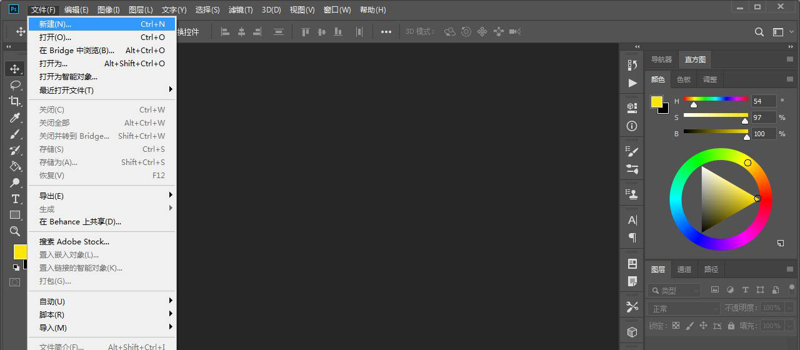Open the Paragraph panel icon
This screenshot has height=350, width=800.
click(x=632, y=237)
